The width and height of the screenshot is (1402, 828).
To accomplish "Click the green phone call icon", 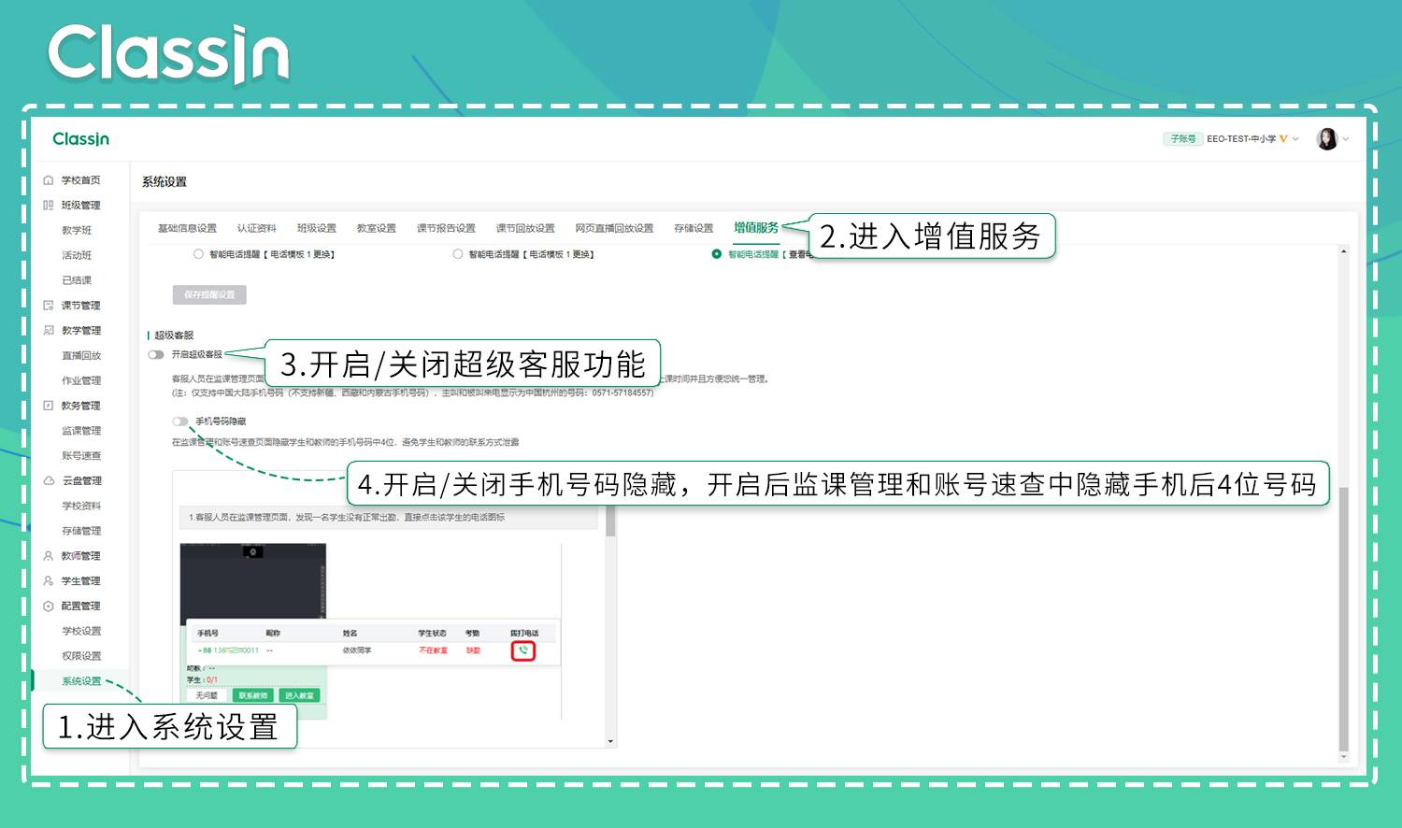I will coord(523,650).
